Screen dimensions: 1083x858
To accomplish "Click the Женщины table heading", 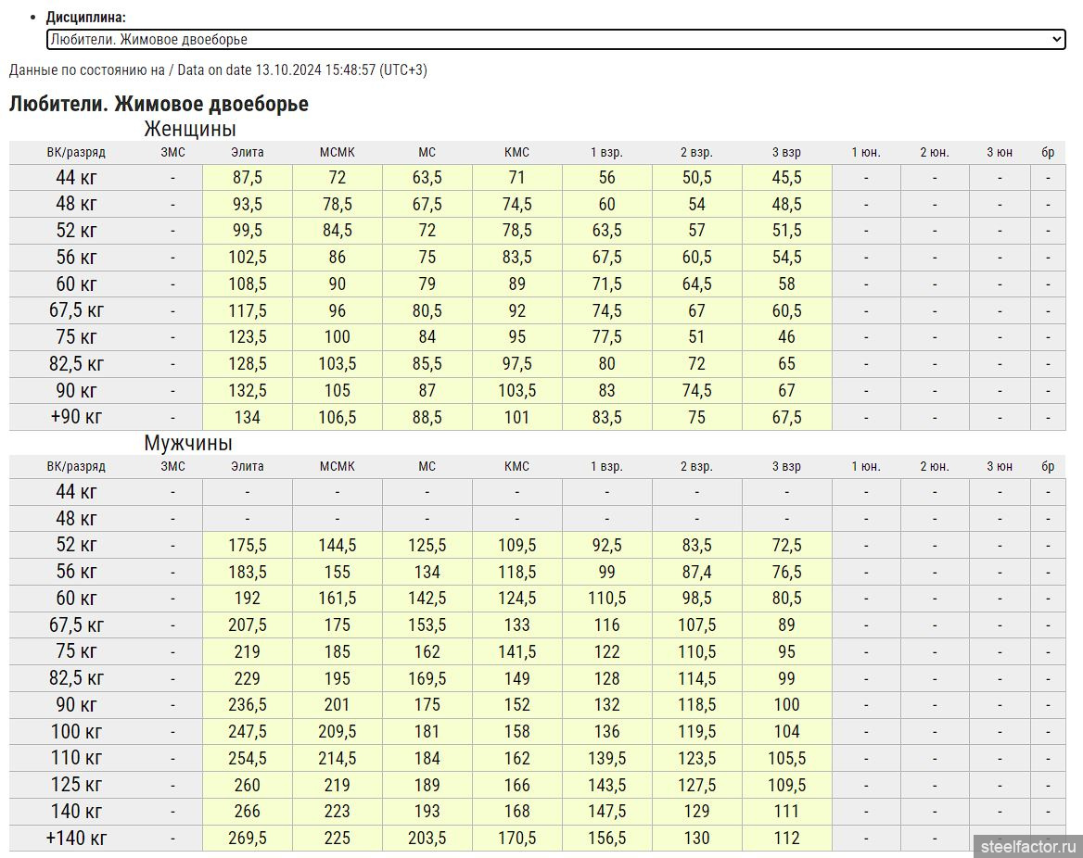I will pyautogui.click(x=189, y=129).
